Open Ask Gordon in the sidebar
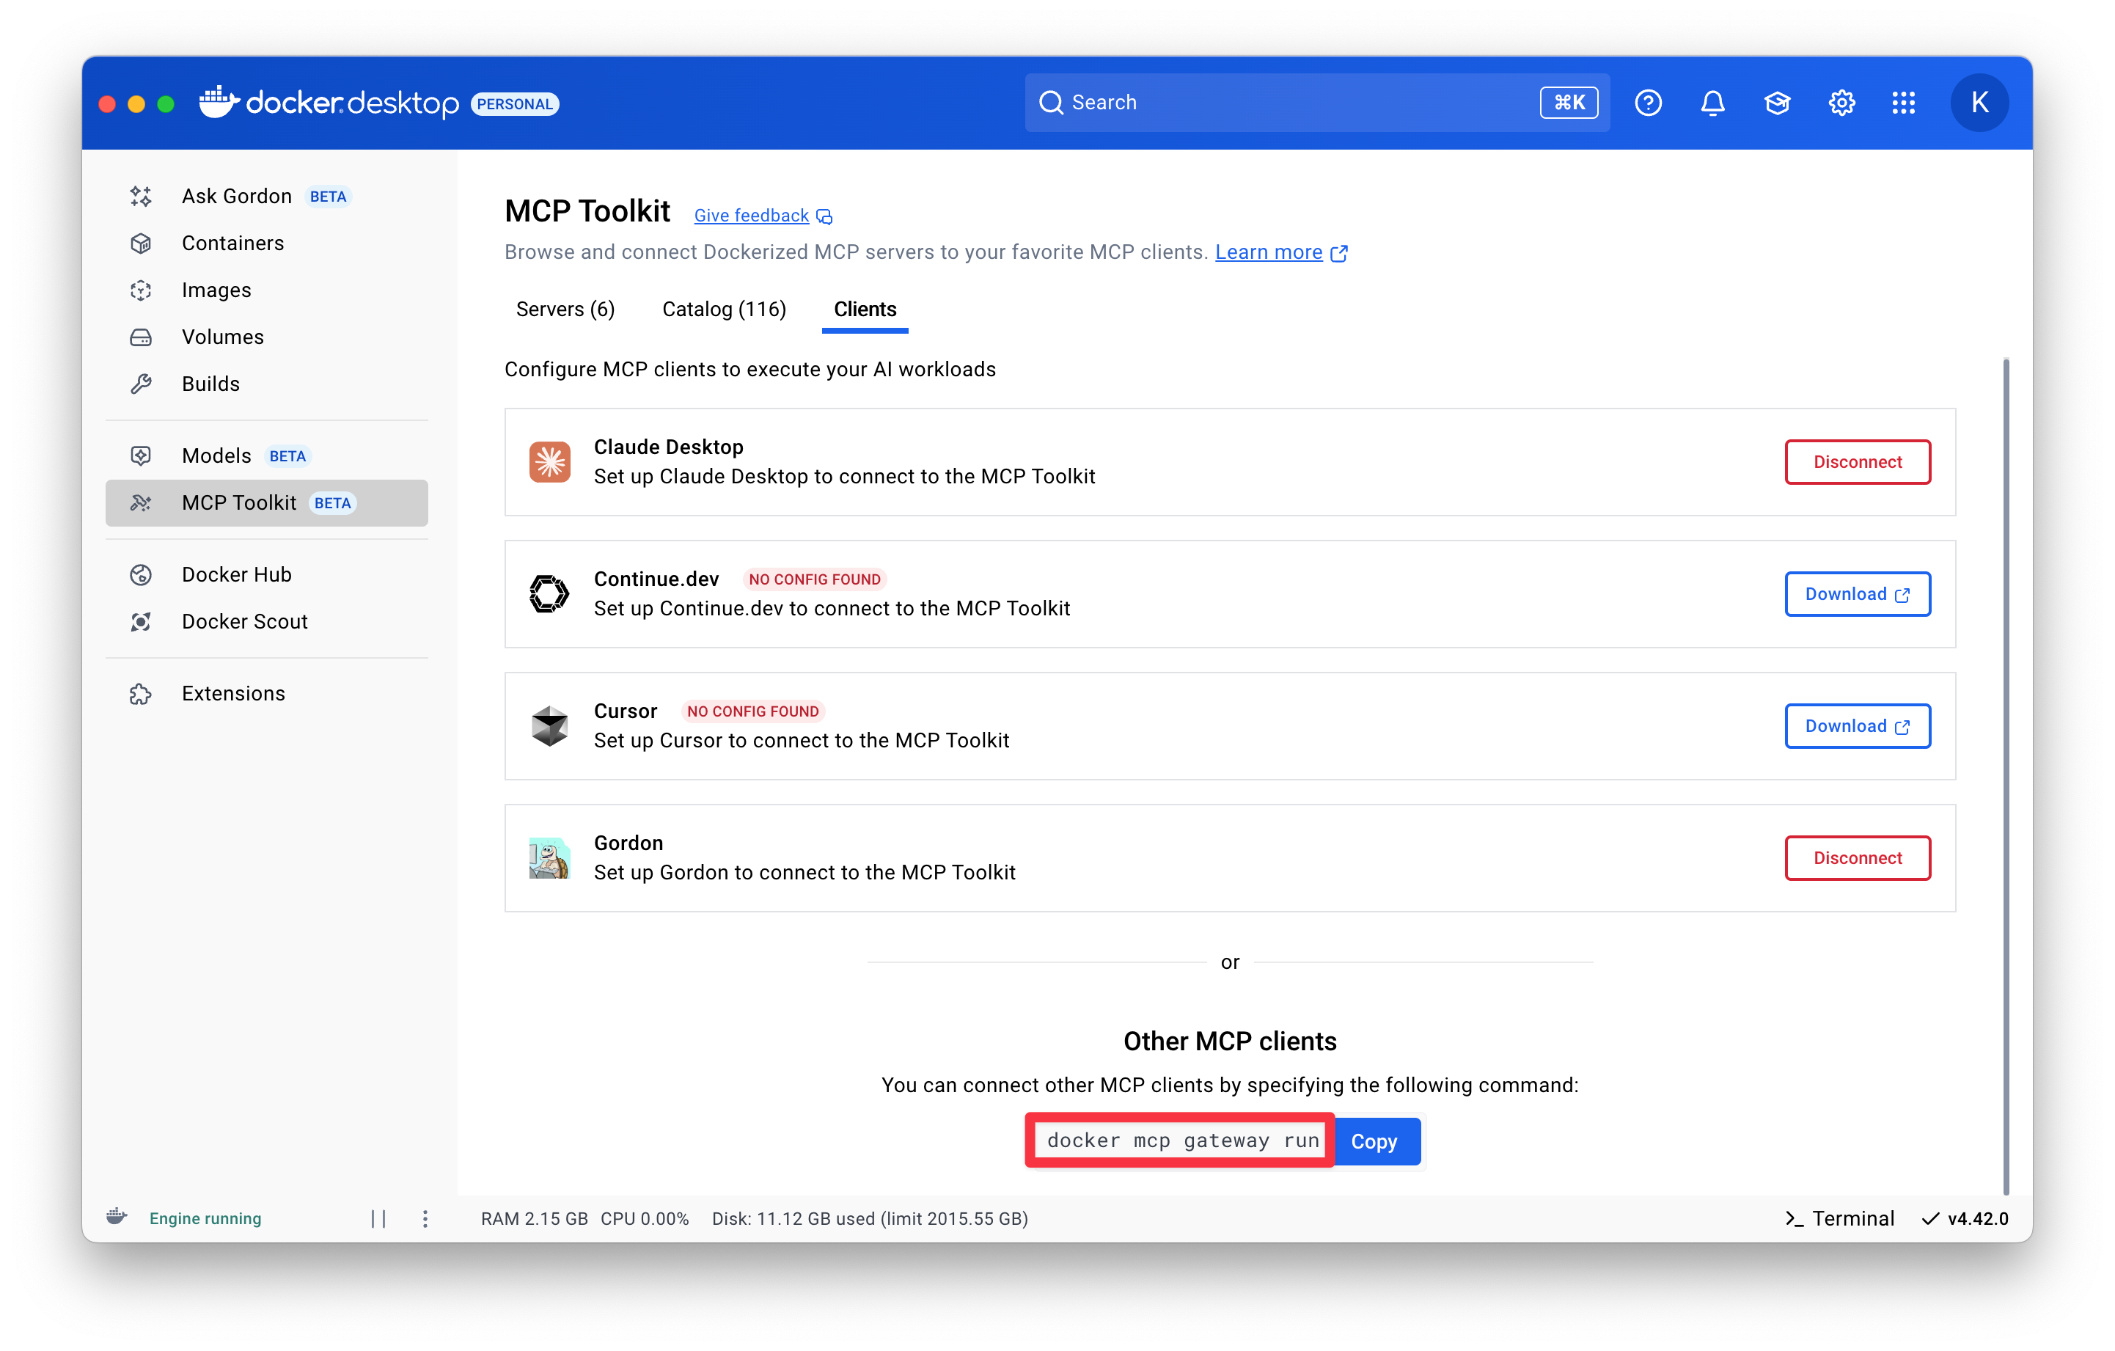The width and height of the screenshot is (2115, 1351). 267,196
